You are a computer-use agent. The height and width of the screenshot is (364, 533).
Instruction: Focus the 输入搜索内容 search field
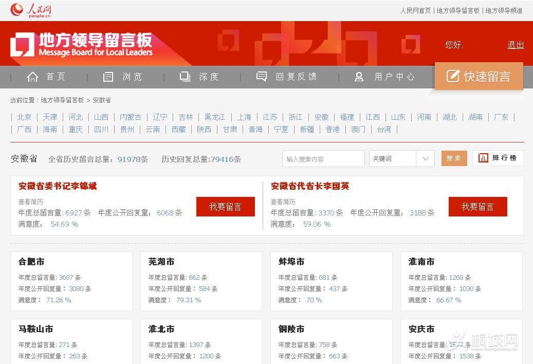(x=323, y=159)
